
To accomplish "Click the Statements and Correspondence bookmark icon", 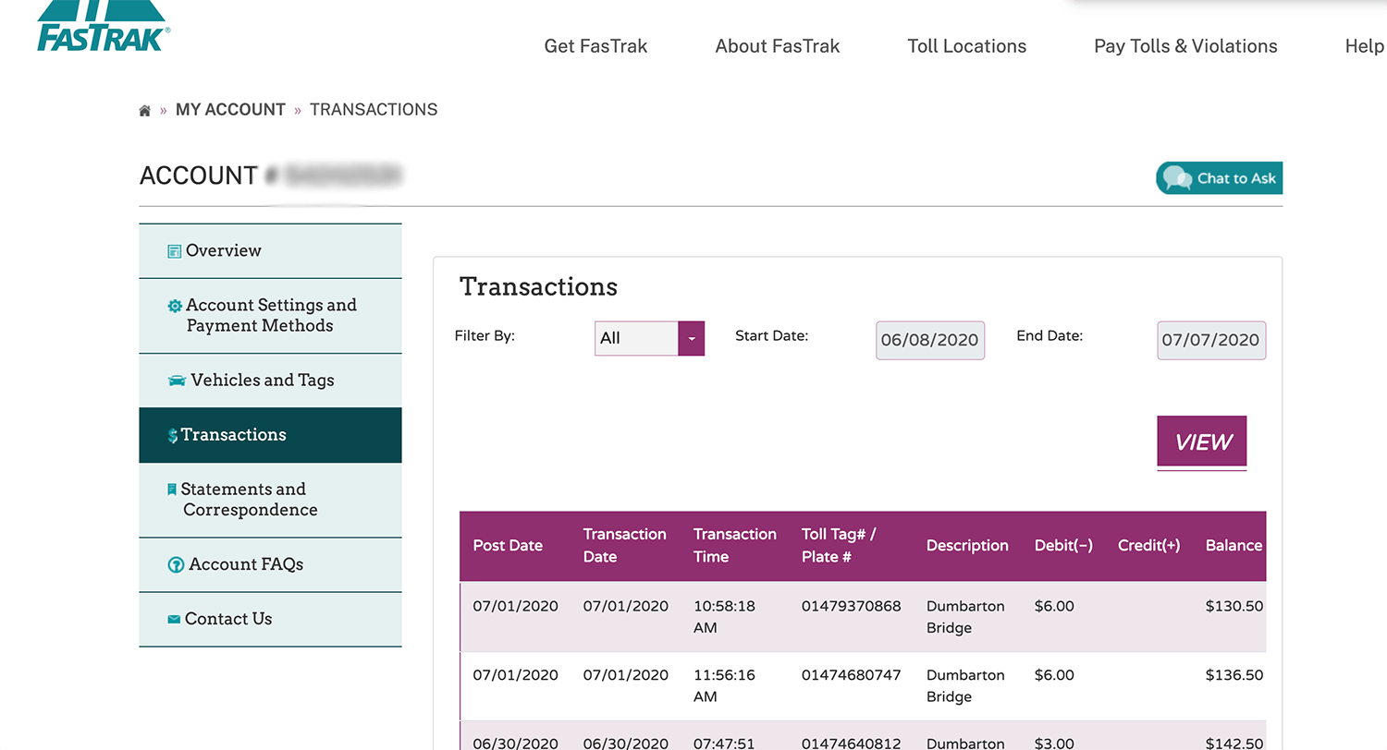I will (172, 490).
